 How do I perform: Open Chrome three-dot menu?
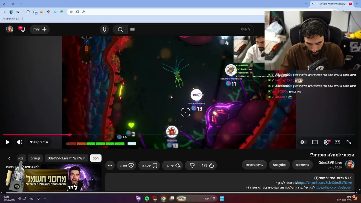pos(4,12)
